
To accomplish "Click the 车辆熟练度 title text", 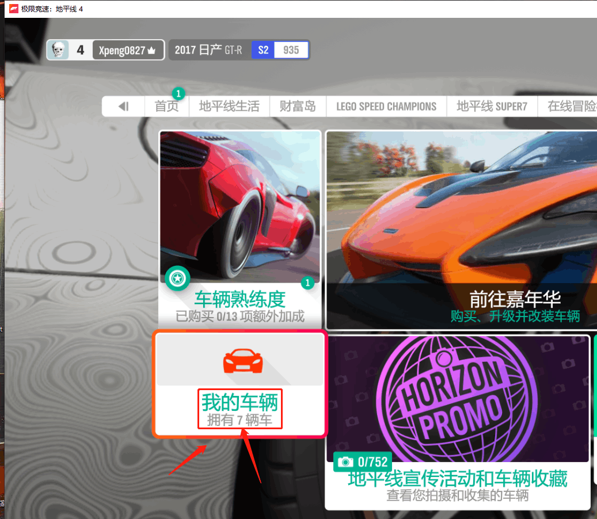I will [x=240, y=299].
